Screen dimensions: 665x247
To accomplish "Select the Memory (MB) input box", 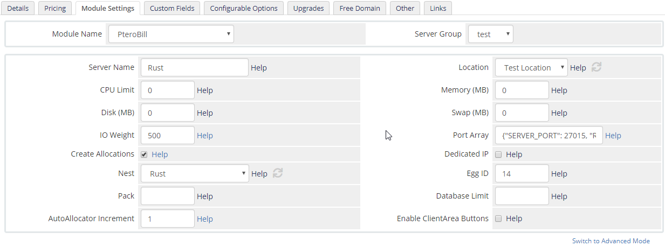I will [522, 90].
